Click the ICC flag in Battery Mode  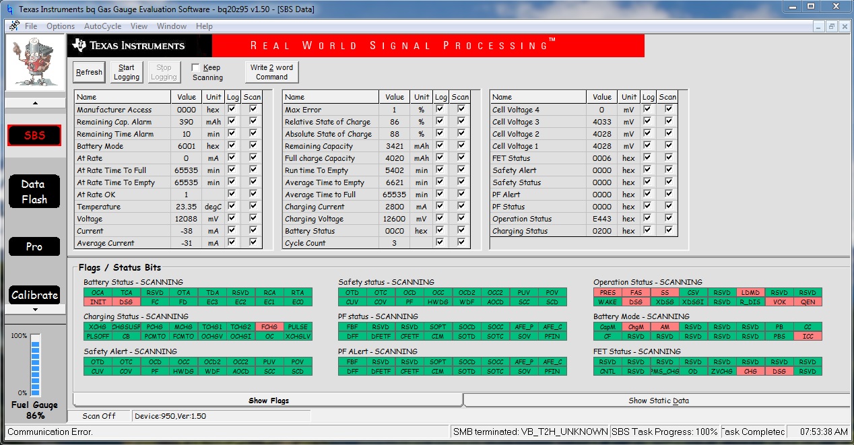(x=808, y=336)
